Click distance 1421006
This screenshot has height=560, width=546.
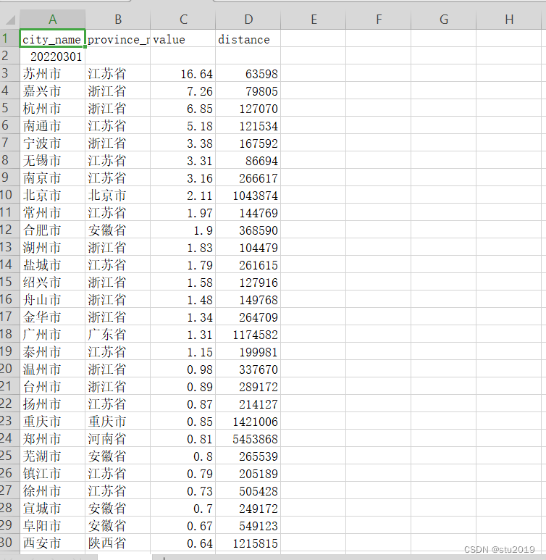click(248, 421)
